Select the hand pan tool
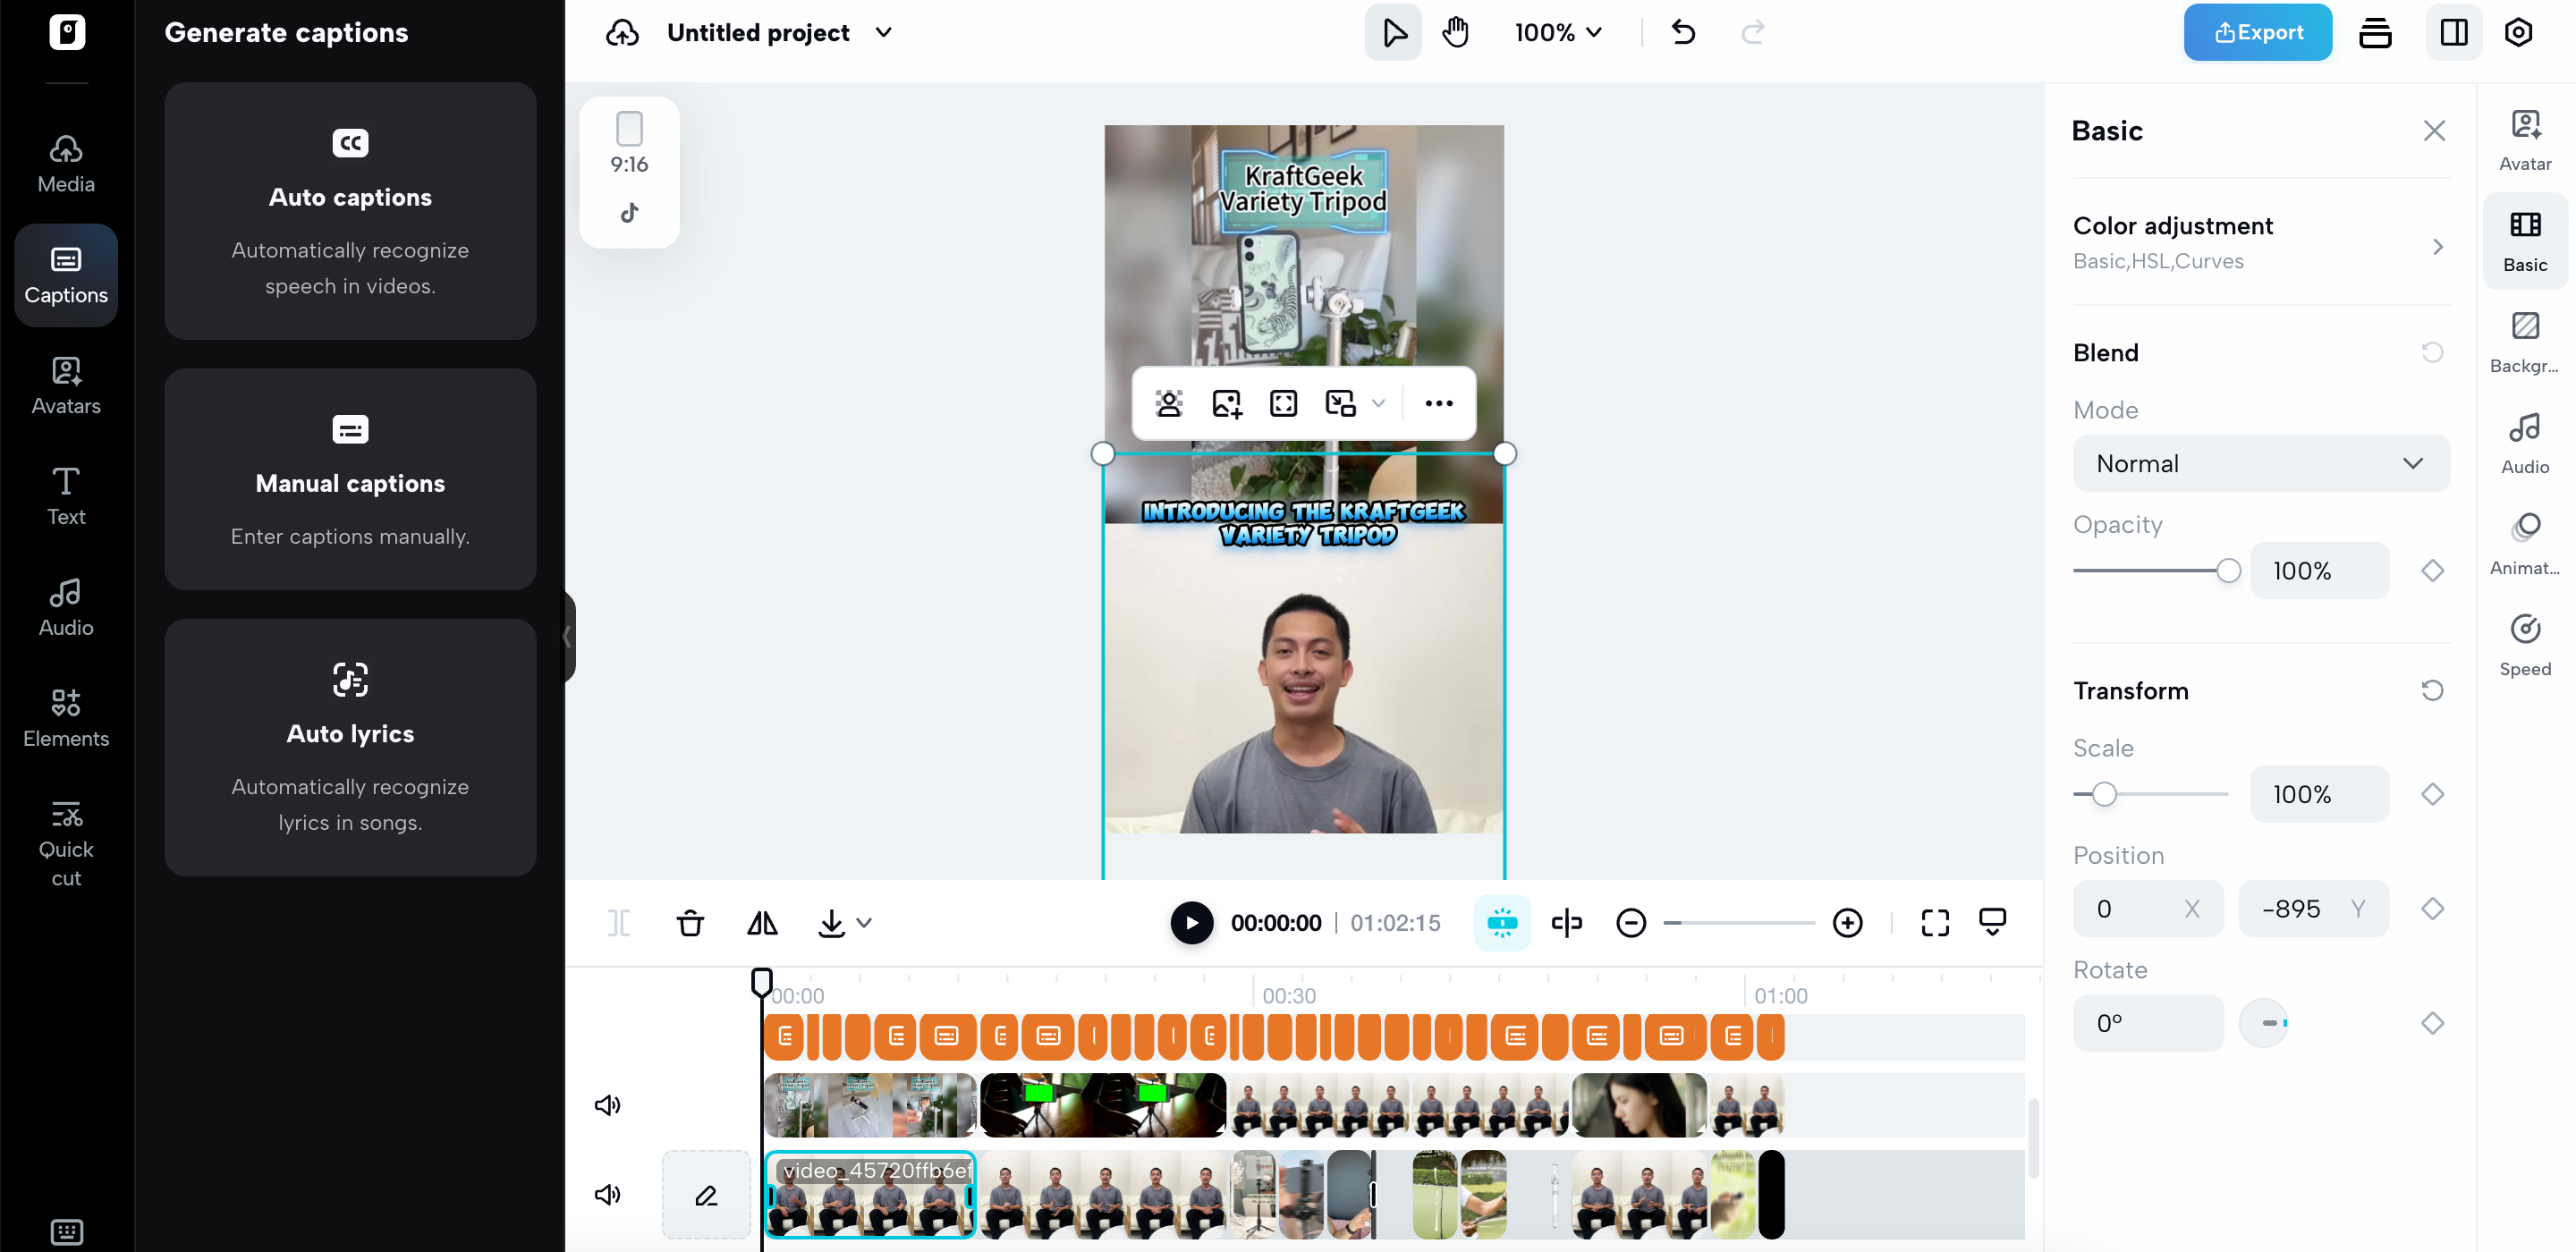The image size is (2576, 1252). (x=1455, y=33)
